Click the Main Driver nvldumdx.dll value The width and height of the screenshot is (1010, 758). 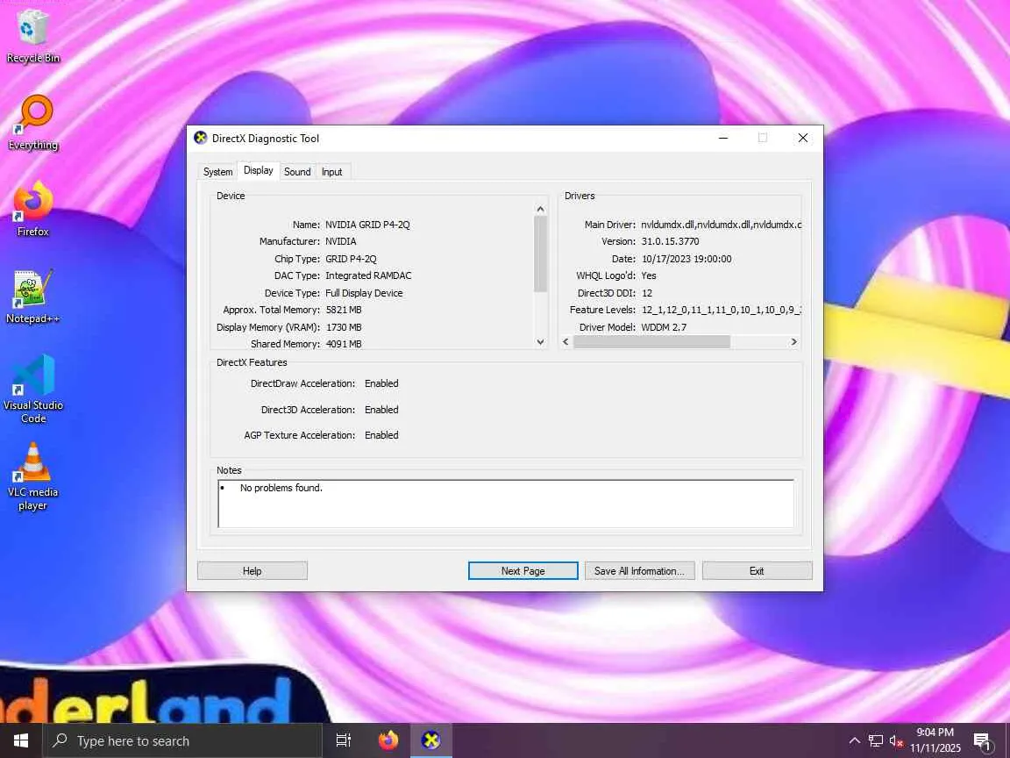722,225
